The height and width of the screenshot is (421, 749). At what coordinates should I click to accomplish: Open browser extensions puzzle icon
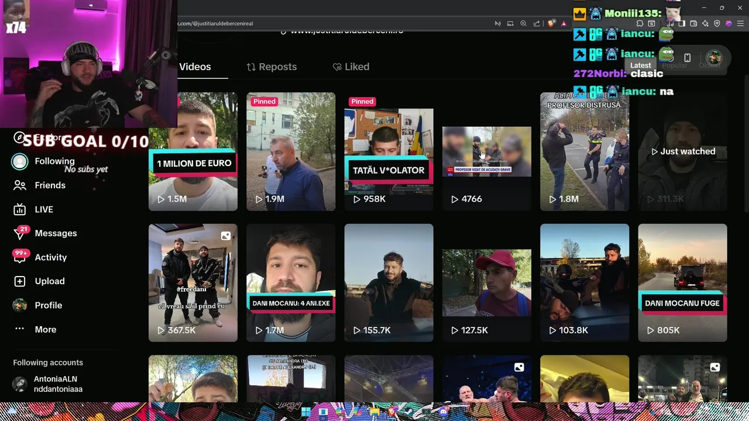[640, 23]
